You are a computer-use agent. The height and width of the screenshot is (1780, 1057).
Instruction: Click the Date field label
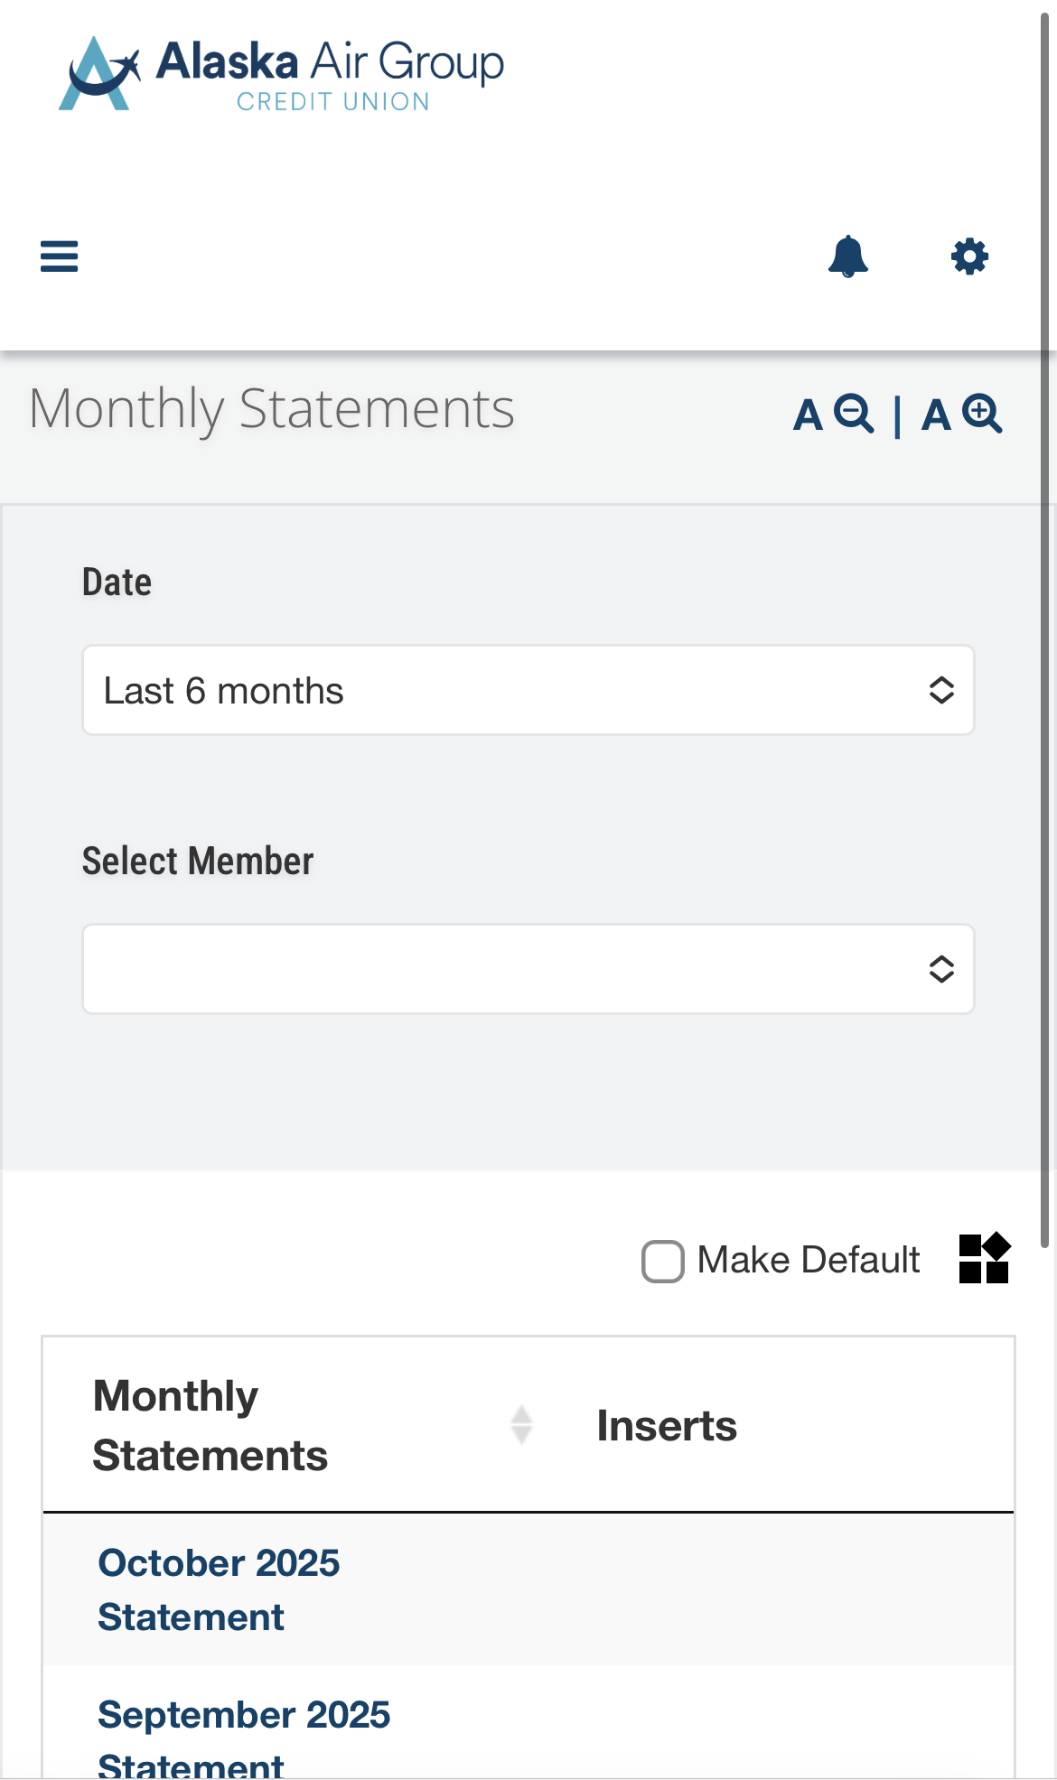point(117,582)
